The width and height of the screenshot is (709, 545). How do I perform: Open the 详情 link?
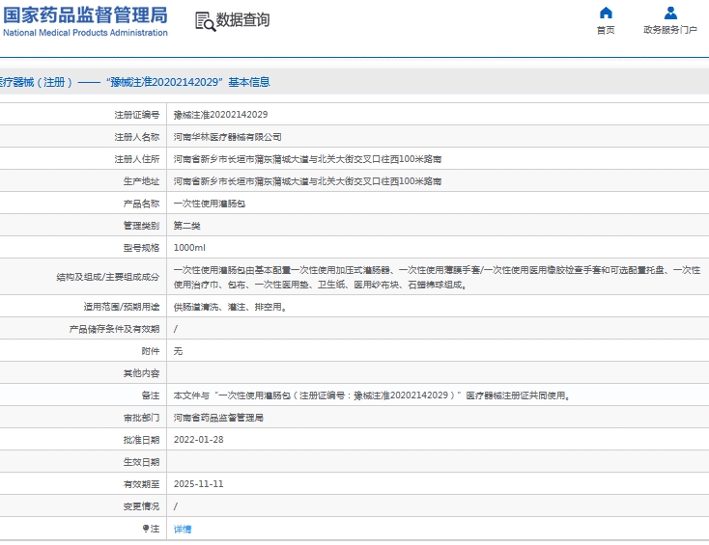click(x=183, y=529)
